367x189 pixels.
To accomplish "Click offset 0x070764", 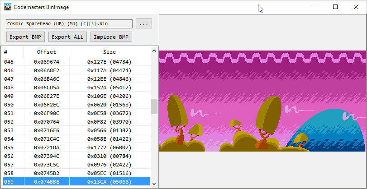I will pyautogui.click(x=46, y=122).
